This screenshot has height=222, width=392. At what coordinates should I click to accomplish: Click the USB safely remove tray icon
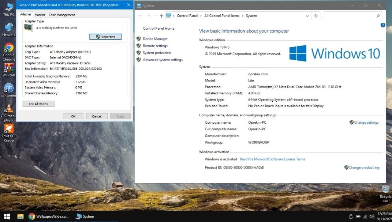[x=351, y=217]
